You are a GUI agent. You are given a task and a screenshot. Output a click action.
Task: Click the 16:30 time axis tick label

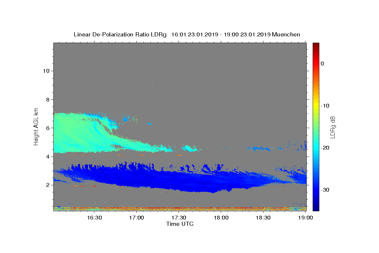[x=94, y=218]
